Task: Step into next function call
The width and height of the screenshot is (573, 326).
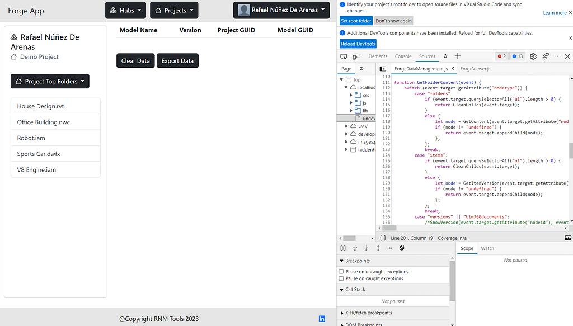Action: tap(366, 248)
